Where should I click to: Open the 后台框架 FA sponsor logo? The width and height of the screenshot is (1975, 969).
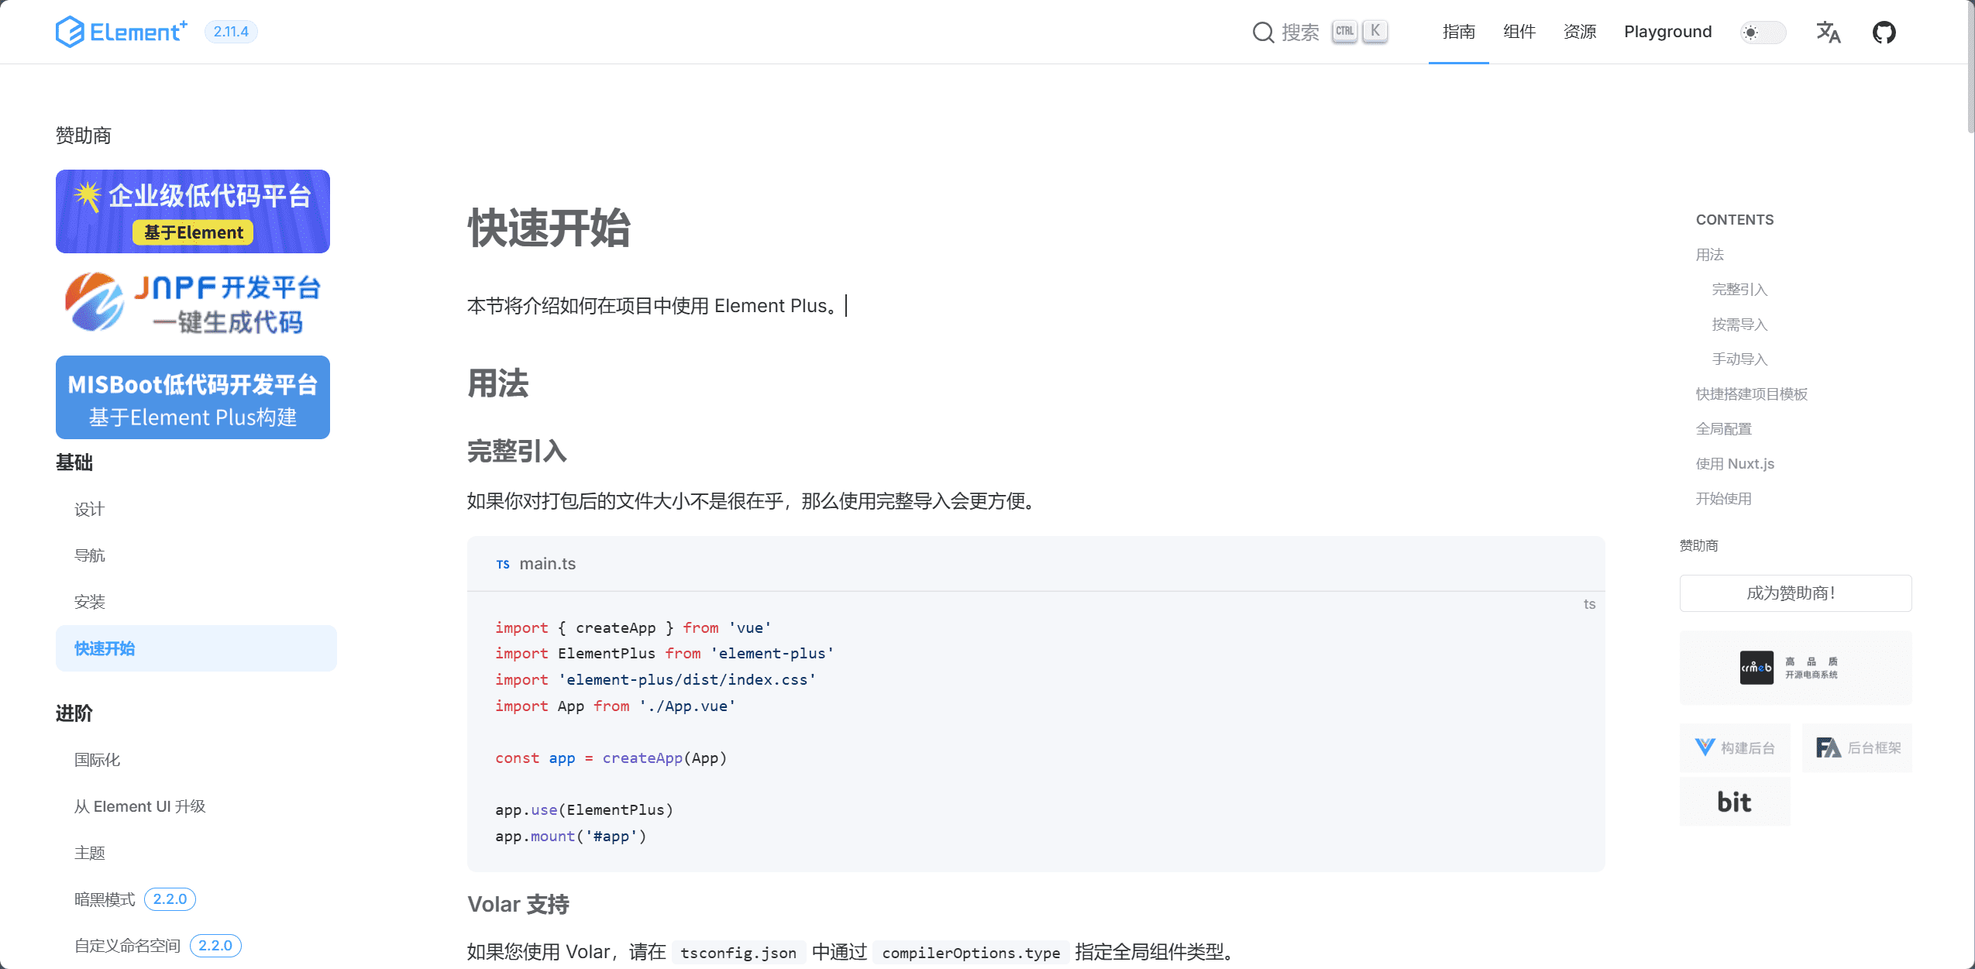[1857, 747]
